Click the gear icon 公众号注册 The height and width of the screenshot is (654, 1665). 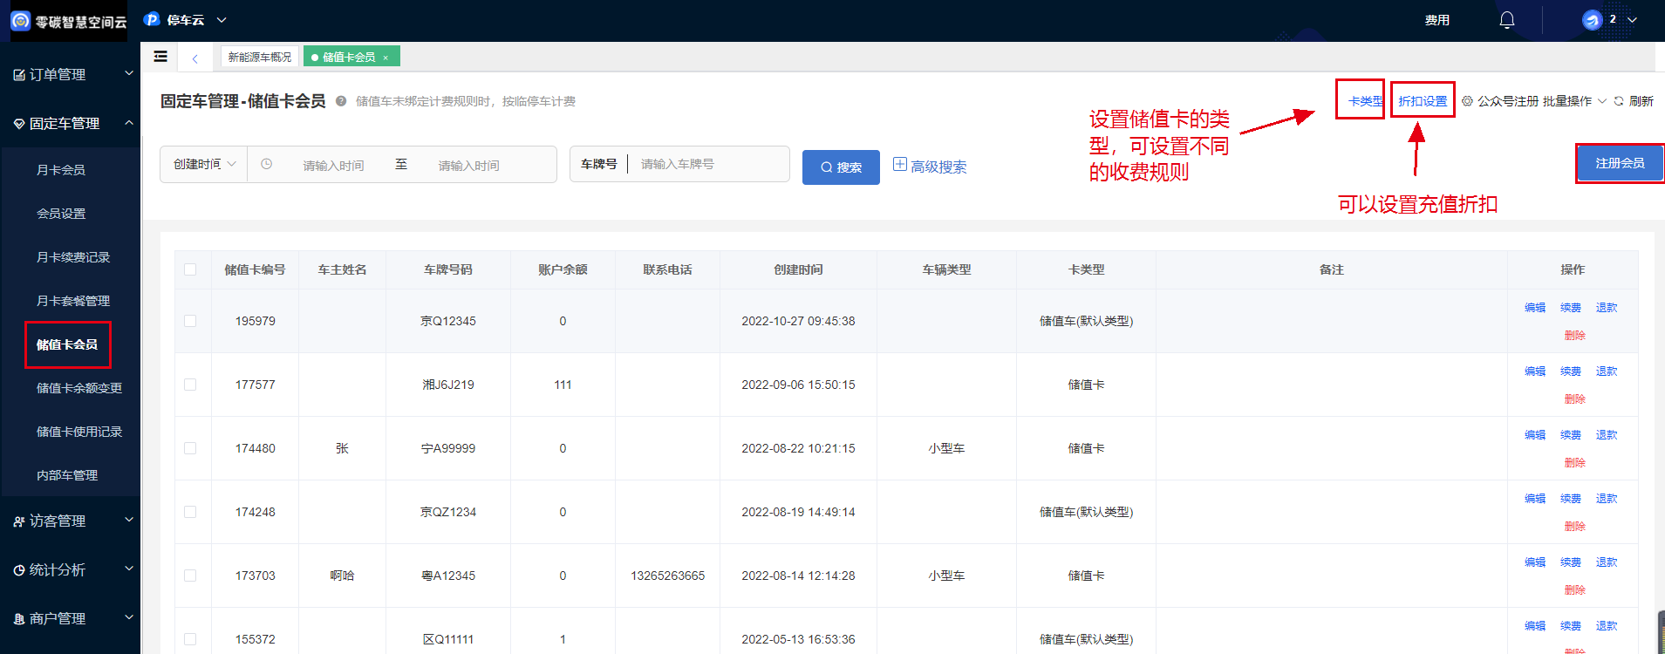[1467, 101]
